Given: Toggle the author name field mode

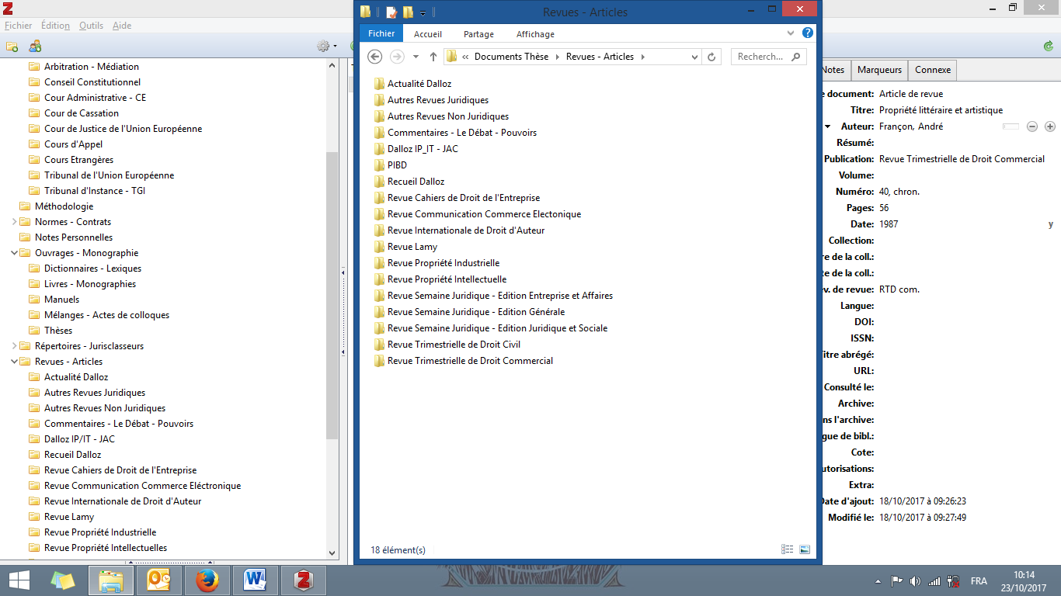Looking at the screenshot, I should [x=1011, y=126].
